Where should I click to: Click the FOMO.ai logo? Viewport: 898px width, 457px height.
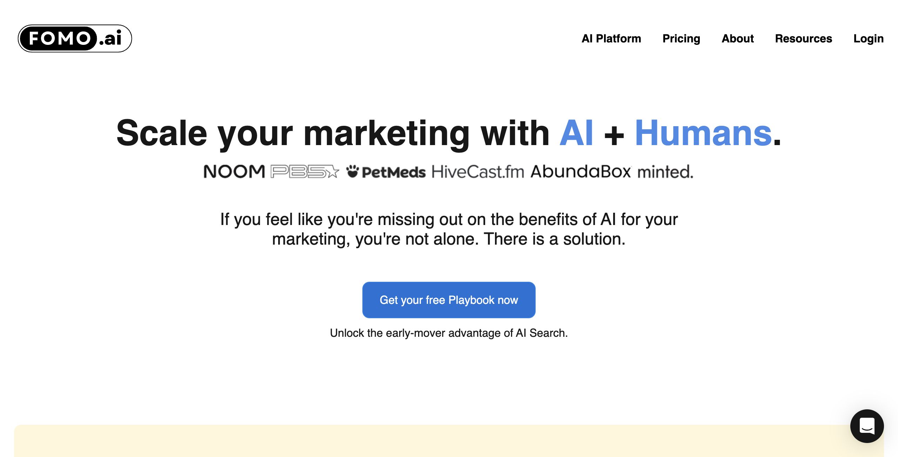tap(75, 39)
